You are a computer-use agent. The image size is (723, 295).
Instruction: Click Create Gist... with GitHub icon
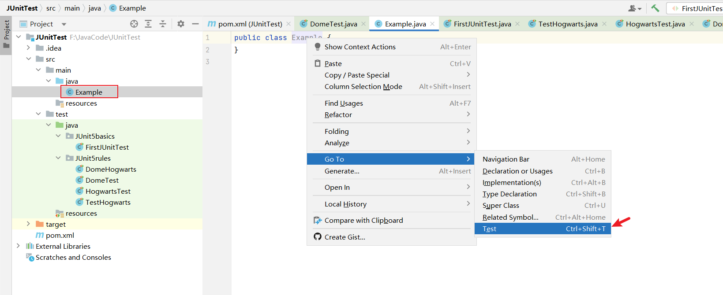345,237
